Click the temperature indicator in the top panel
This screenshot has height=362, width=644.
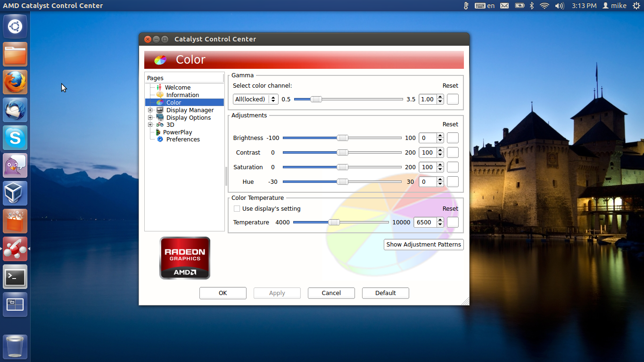(466, 6)
